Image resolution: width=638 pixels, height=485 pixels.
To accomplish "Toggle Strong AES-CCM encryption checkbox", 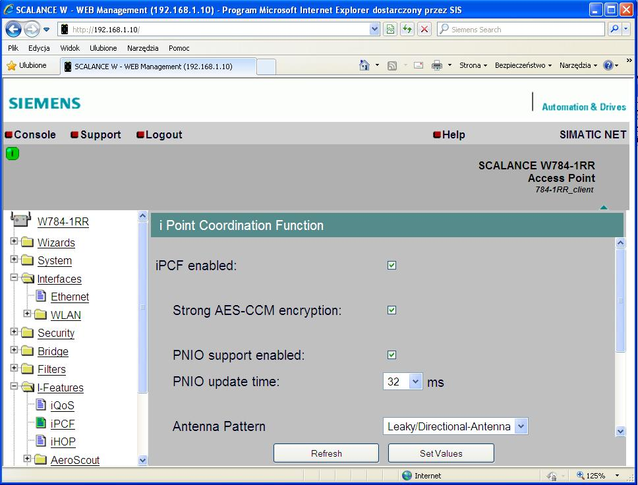I will pyautogui.click(x=392, y=310).
